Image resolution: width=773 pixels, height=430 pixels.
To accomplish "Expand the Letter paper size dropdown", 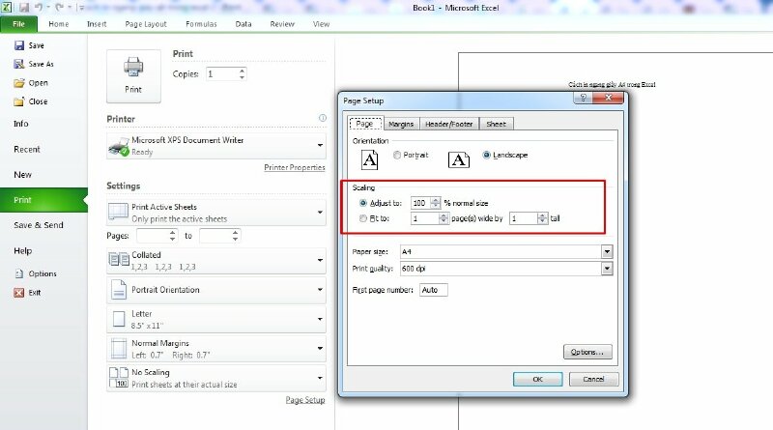I will 320,319.
